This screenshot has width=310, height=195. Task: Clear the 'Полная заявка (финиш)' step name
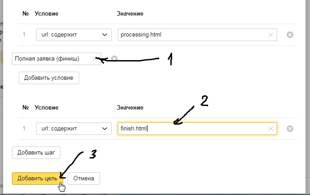pos(94,58)
